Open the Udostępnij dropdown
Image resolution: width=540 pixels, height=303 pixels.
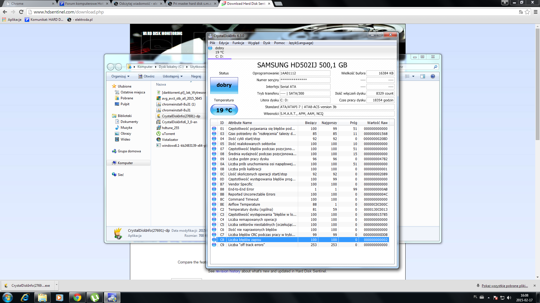pos(172,76)
